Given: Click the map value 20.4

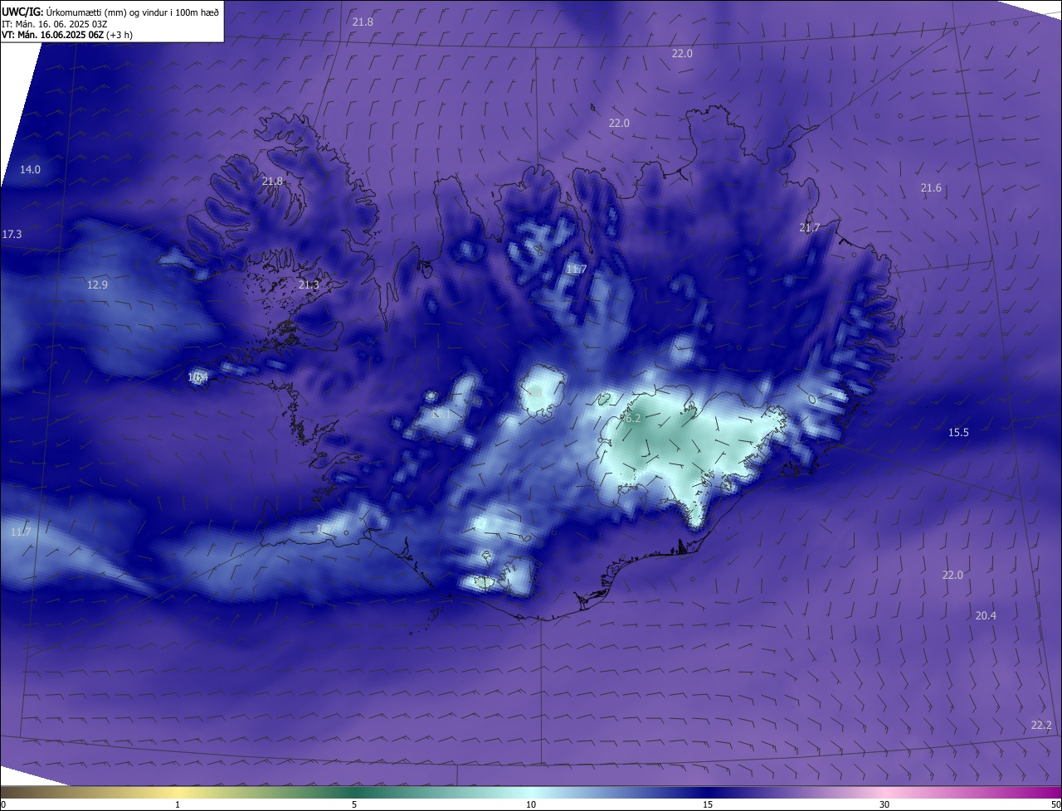Looking at the screenshot, I should click(x=986, y=615).
